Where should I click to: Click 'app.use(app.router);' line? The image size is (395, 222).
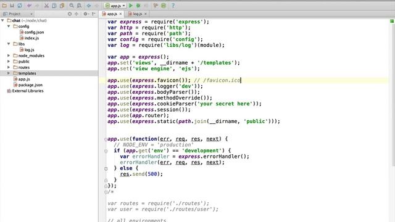coord(138,115)
